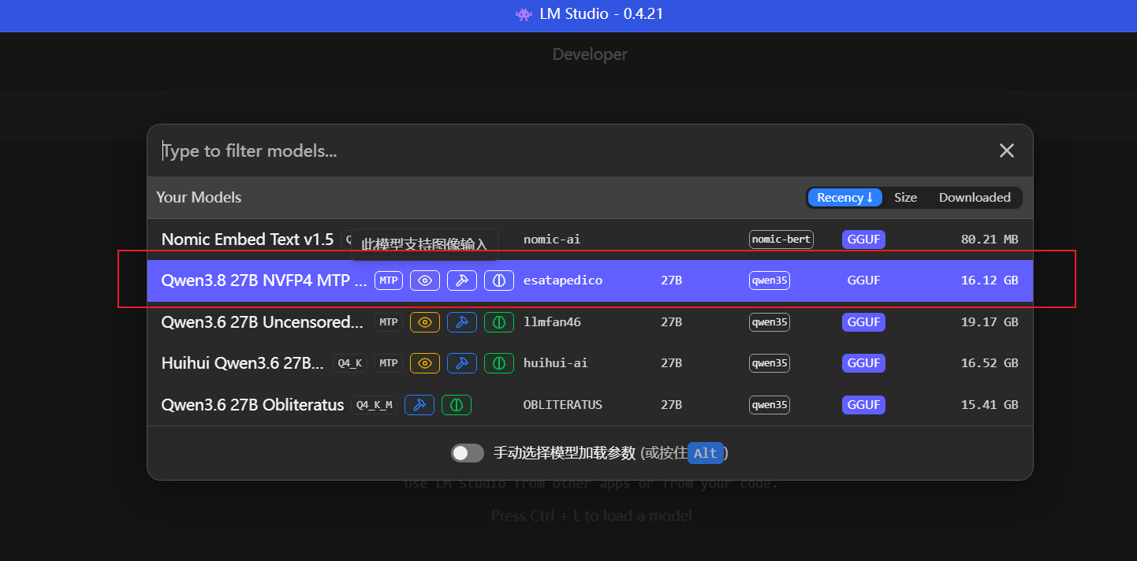Select the Qwen3.8 27B NVFP4 MTP model name
The image size is (1137, 561).
coord(265,280)
